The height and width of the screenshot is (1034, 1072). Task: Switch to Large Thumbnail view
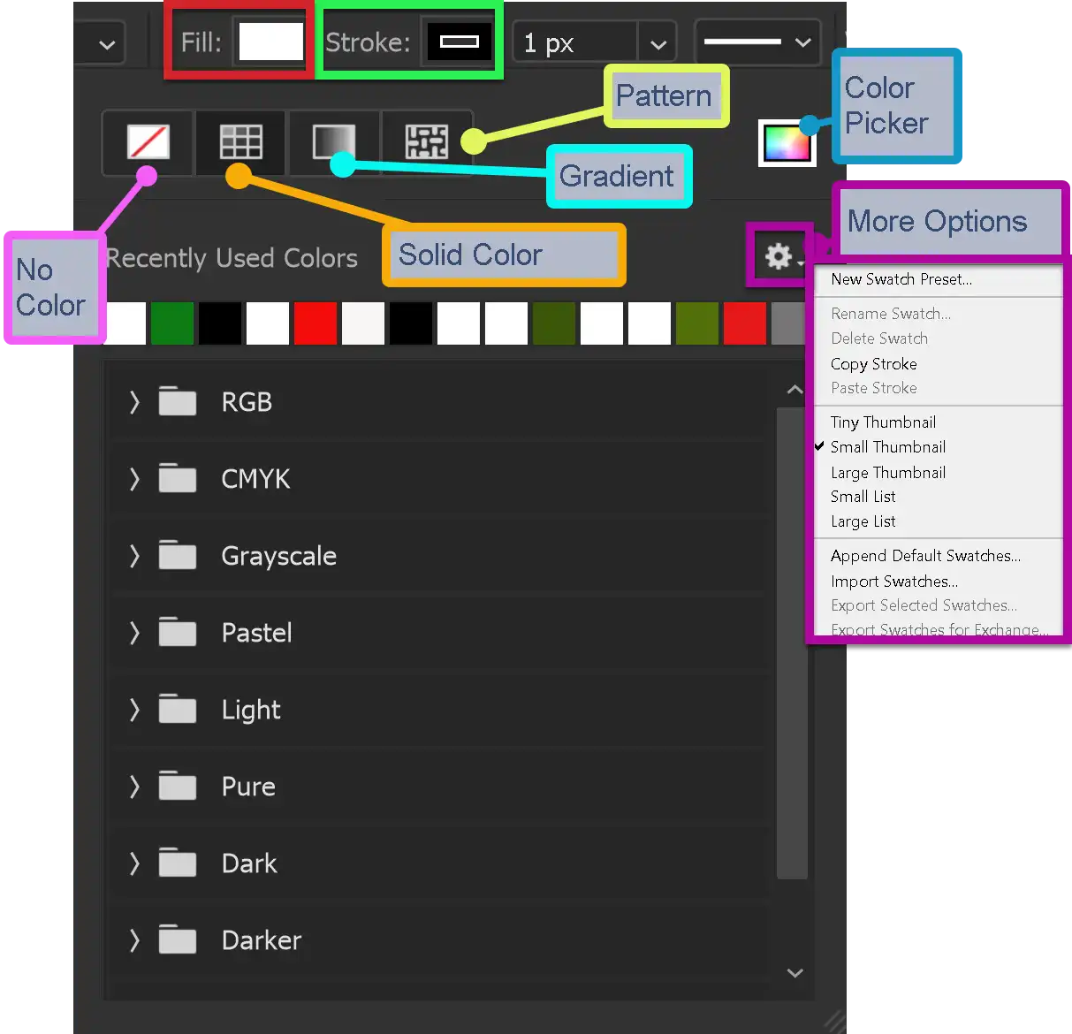point(886,472)
